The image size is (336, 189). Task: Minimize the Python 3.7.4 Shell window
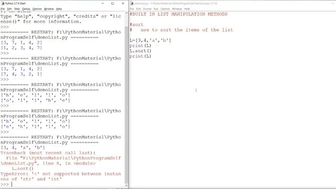[103, 4]
